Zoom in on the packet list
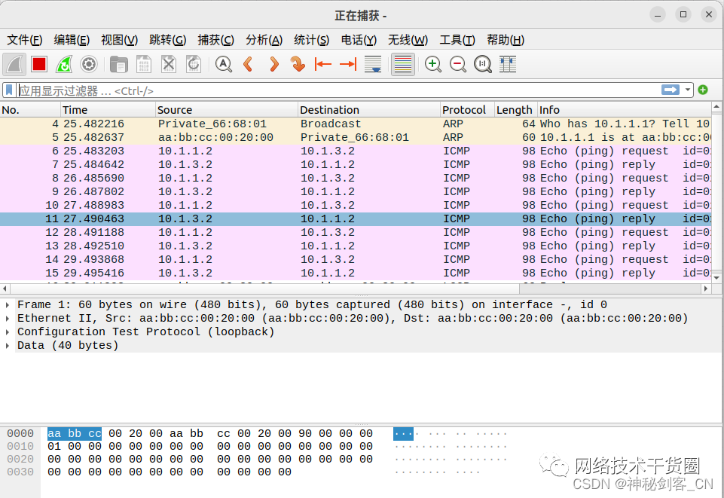This screenshot has width=724, height=498. pyautogui.click(x=433, y=64)
